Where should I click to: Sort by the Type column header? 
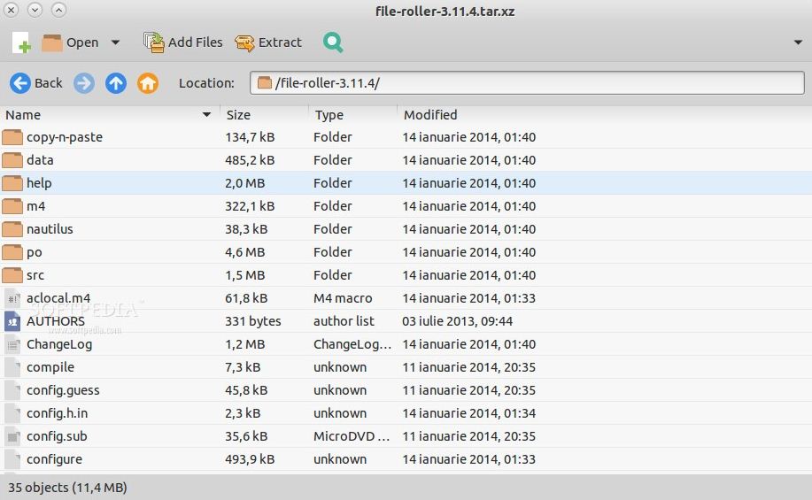(352, 115)
